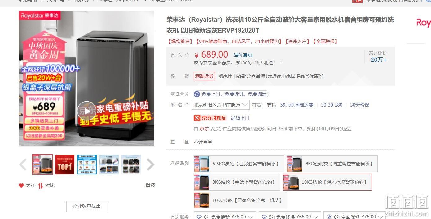
Task: Click the compare arrows icon next to 对比
Action: [40, 186]
